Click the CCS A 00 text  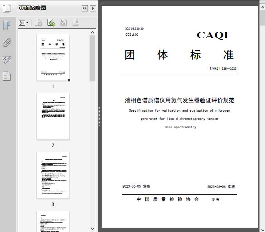click(x=132, y=35)
